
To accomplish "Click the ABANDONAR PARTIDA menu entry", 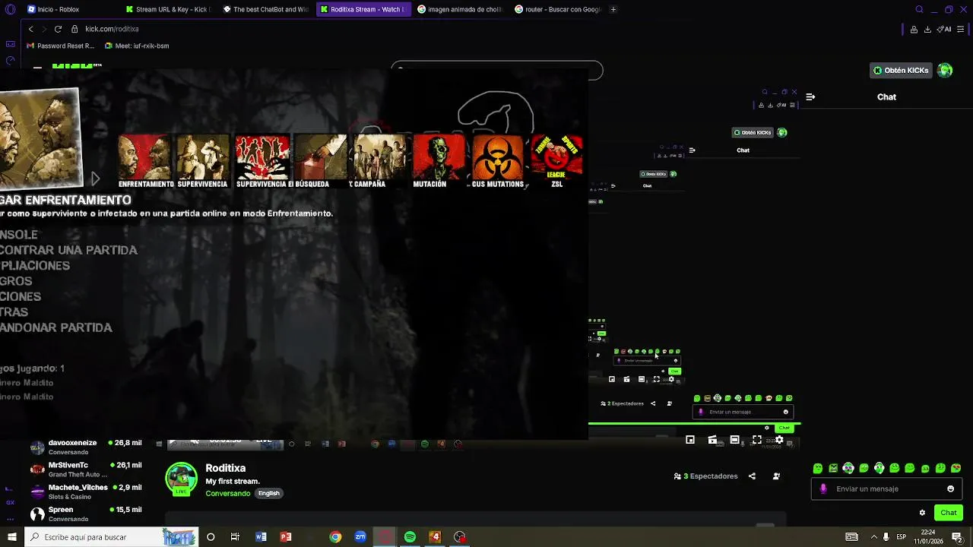I will 56,327.
